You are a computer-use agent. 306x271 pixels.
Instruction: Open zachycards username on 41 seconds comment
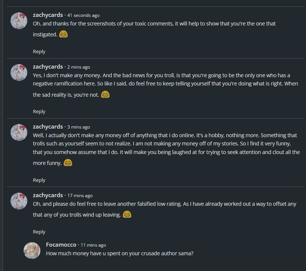click(48, 15)
